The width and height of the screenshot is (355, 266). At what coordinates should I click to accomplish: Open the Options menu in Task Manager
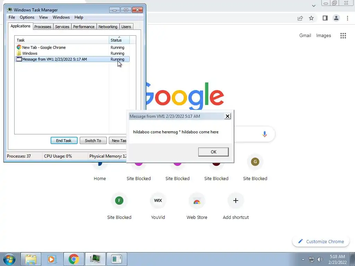pos(27,17)
